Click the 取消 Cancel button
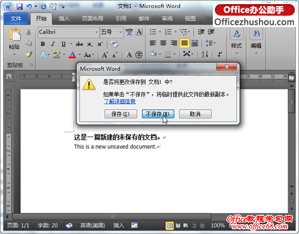299x234 pixels. tap(195, 114)
